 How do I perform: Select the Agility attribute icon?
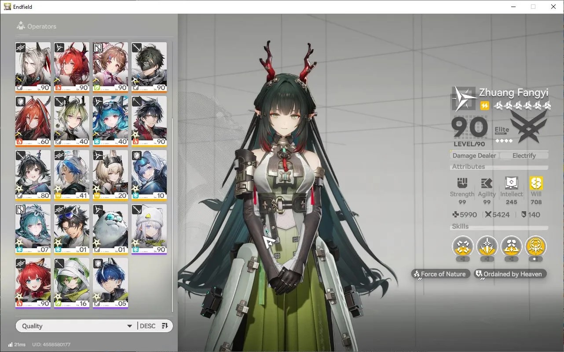point(487,183)
